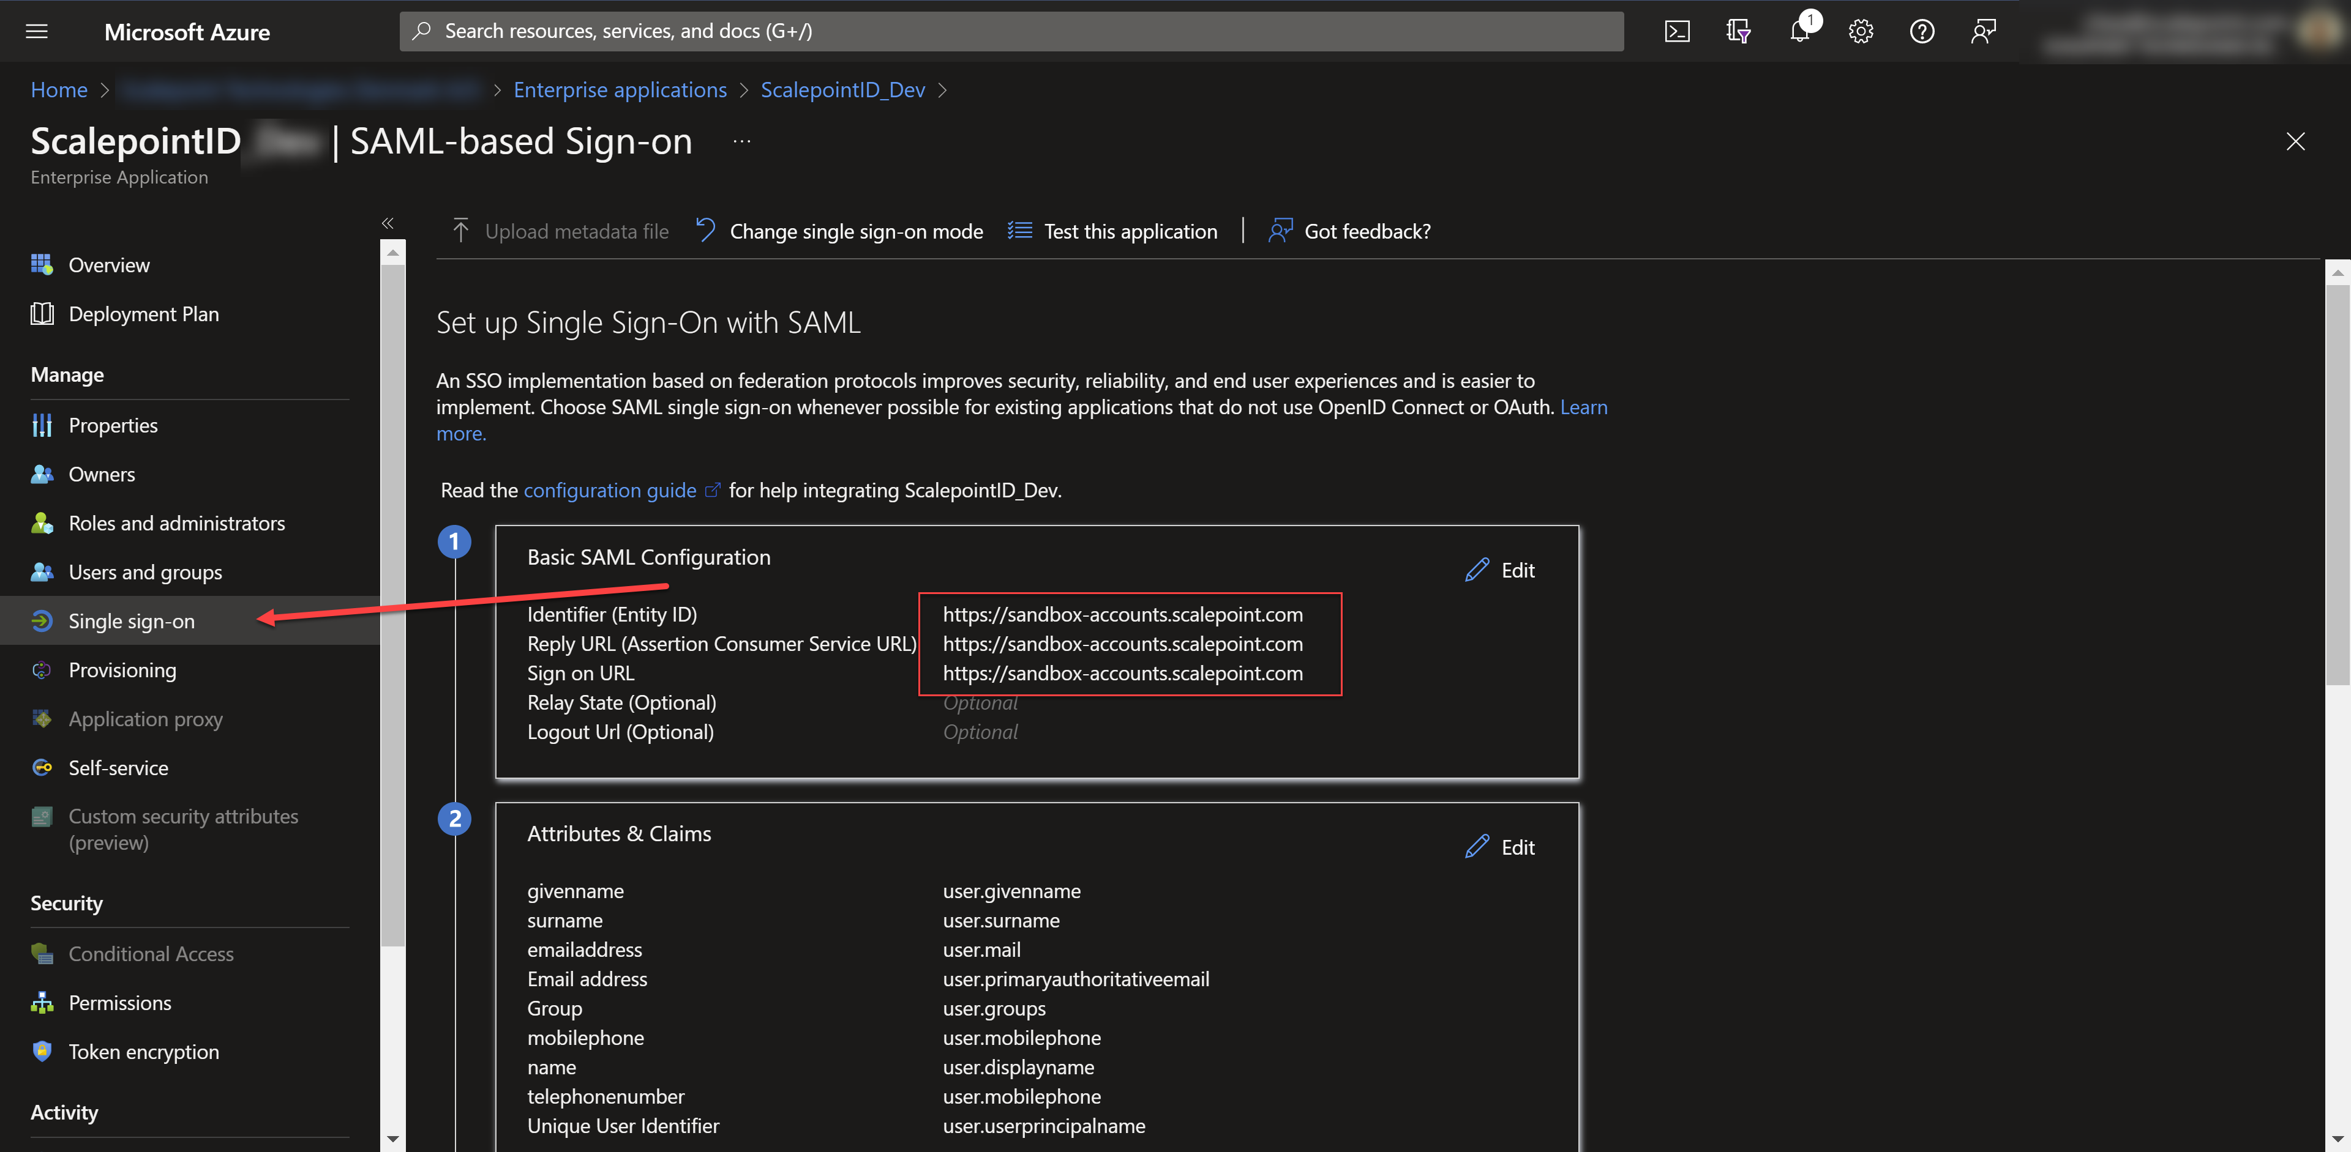Open the Cloud Shell icon
2351x1152 pixels.
tap(1676, 32)
